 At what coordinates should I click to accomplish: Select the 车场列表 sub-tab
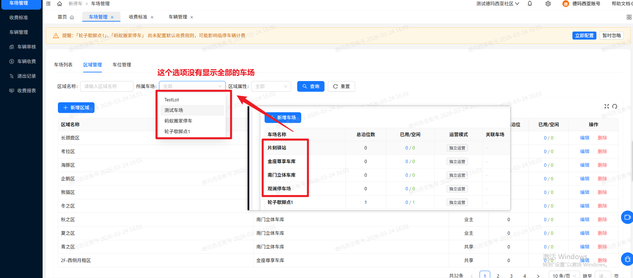63,65
